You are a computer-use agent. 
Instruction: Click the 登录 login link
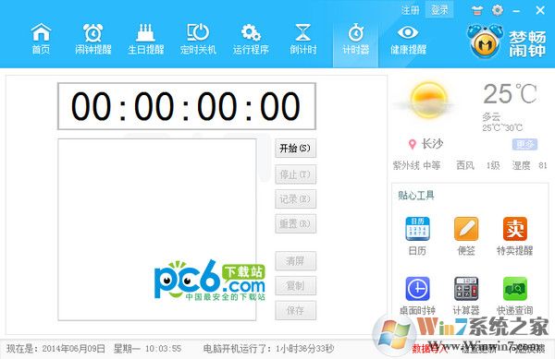[x=439, y=10]
